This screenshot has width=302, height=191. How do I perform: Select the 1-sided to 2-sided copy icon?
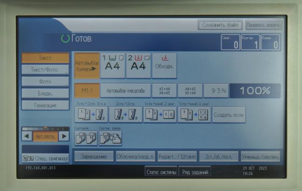91,115
